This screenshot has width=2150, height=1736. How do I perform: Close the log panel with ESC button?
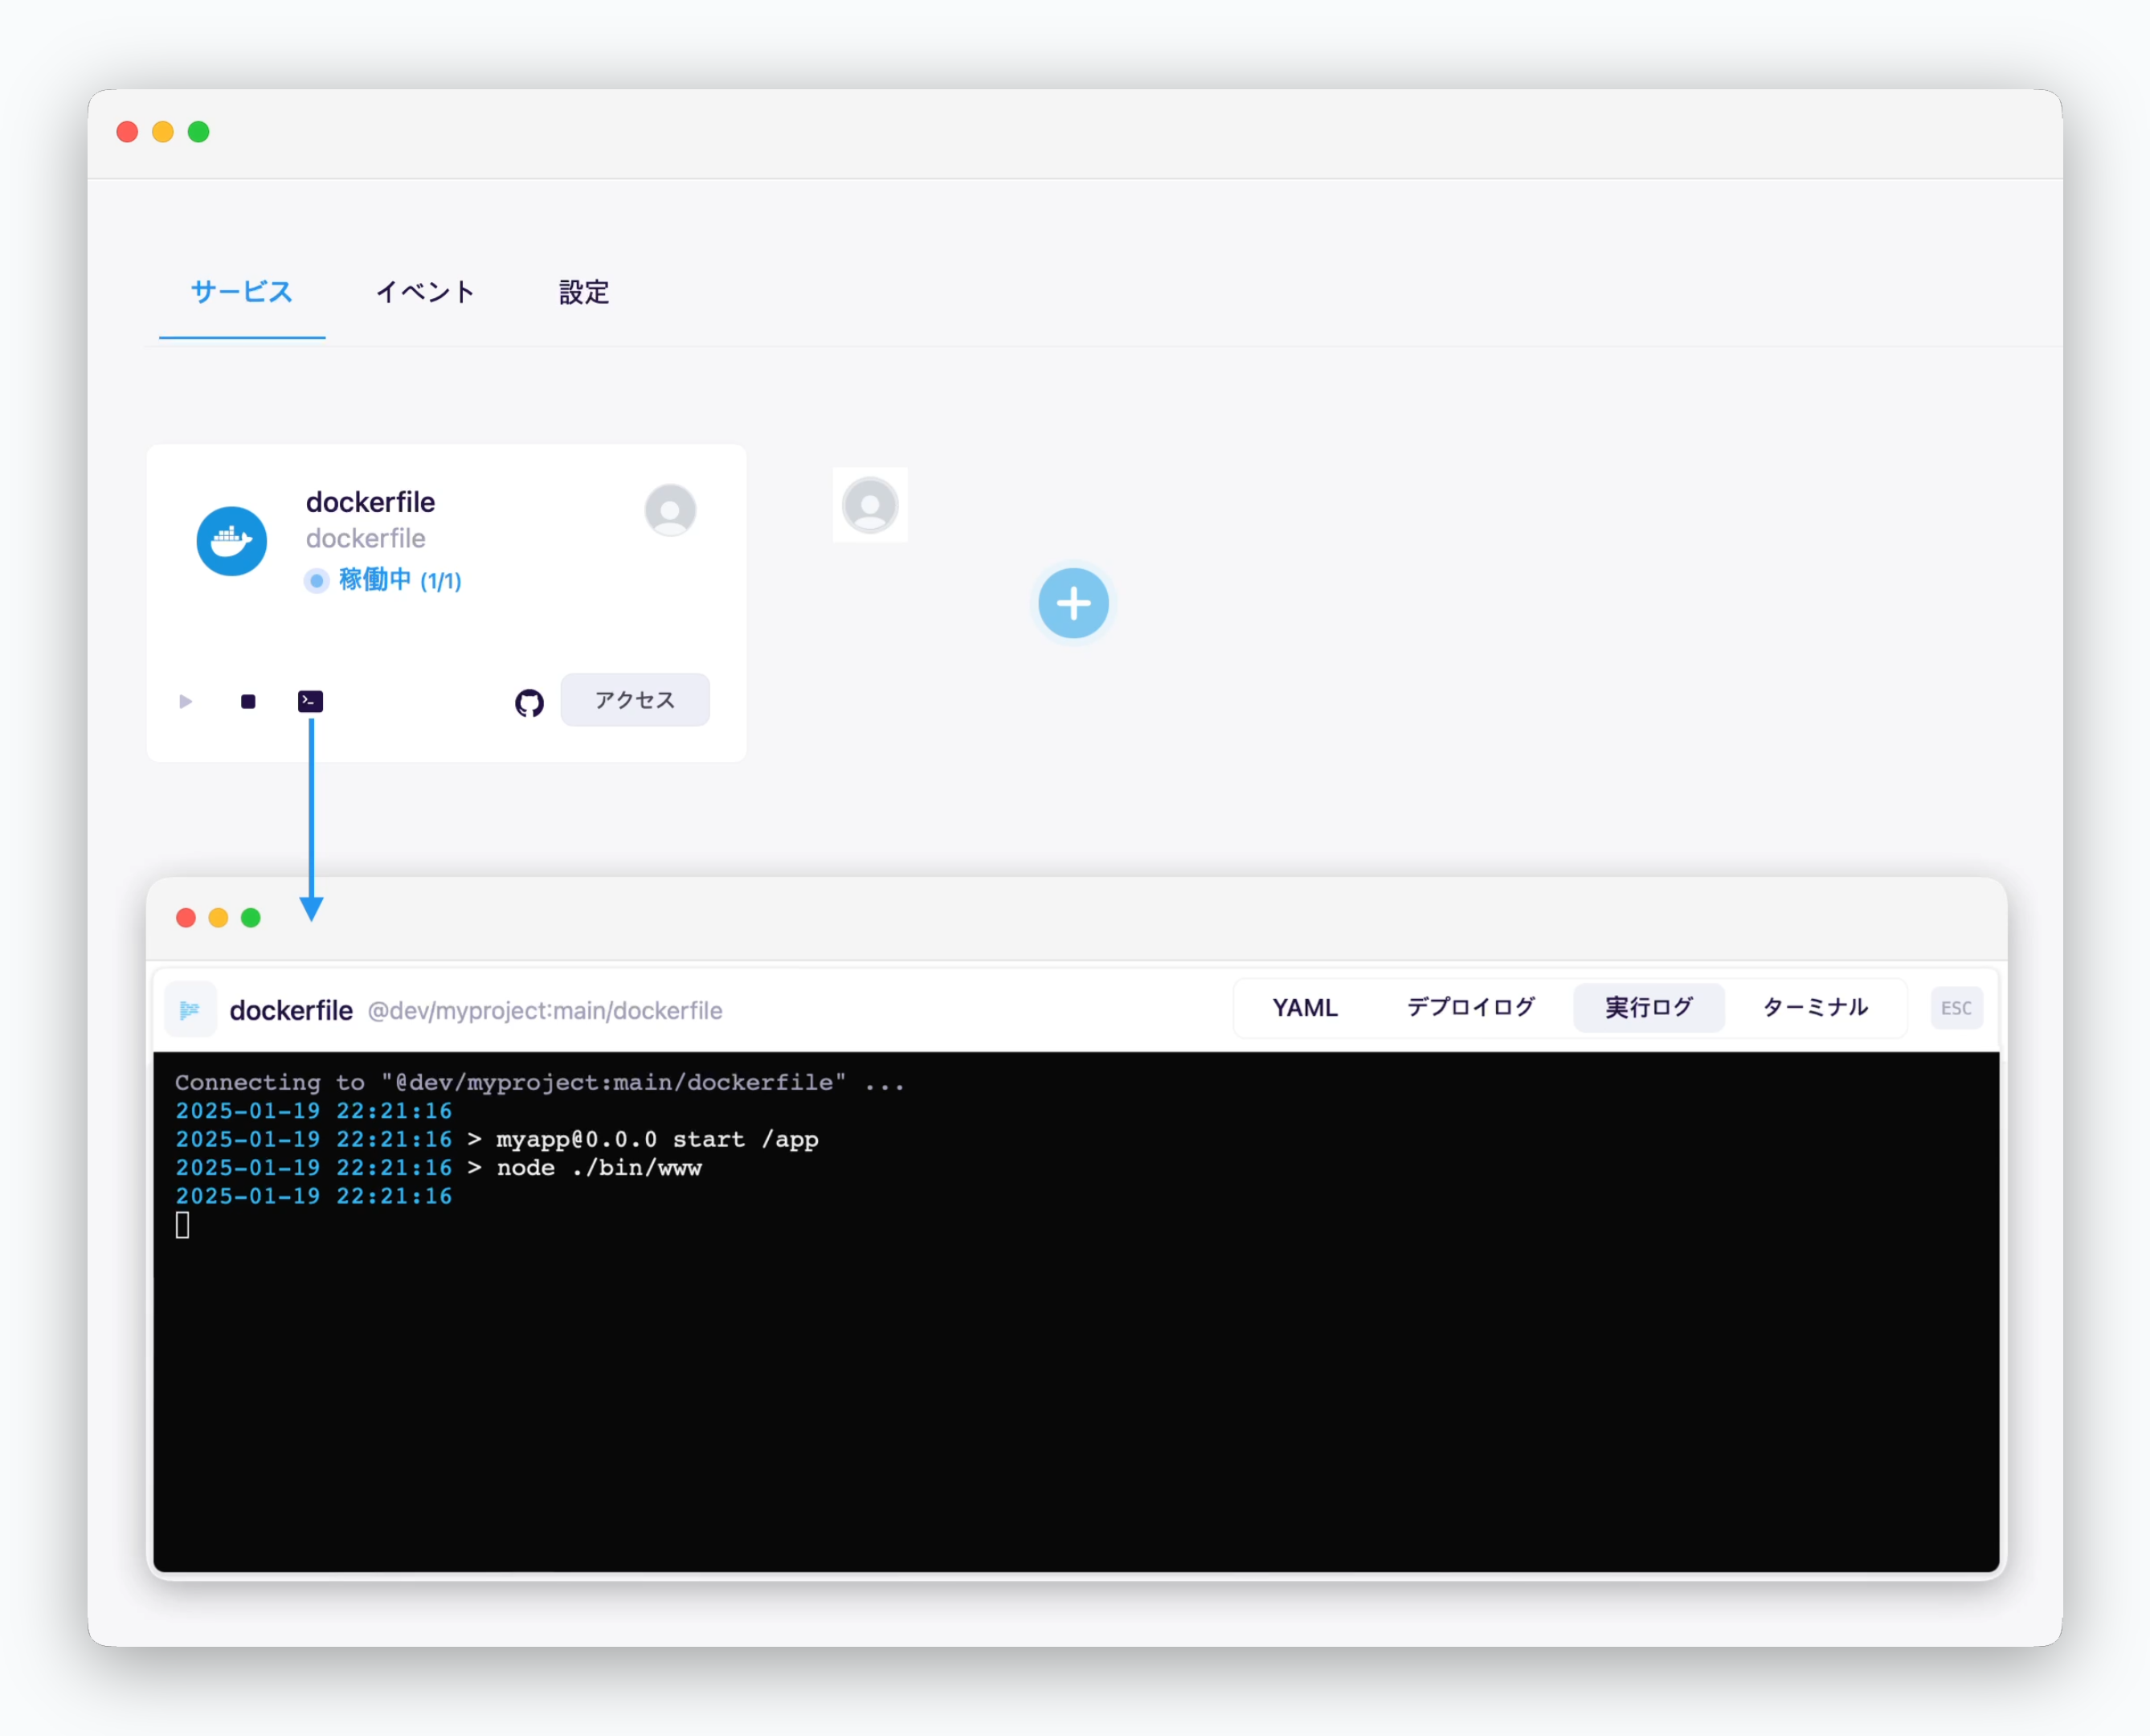1956,1008
